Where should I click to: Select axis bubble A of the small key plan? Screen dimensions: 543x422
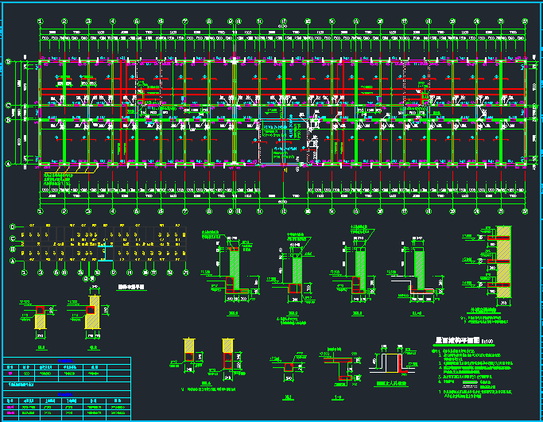click(13, 261)
